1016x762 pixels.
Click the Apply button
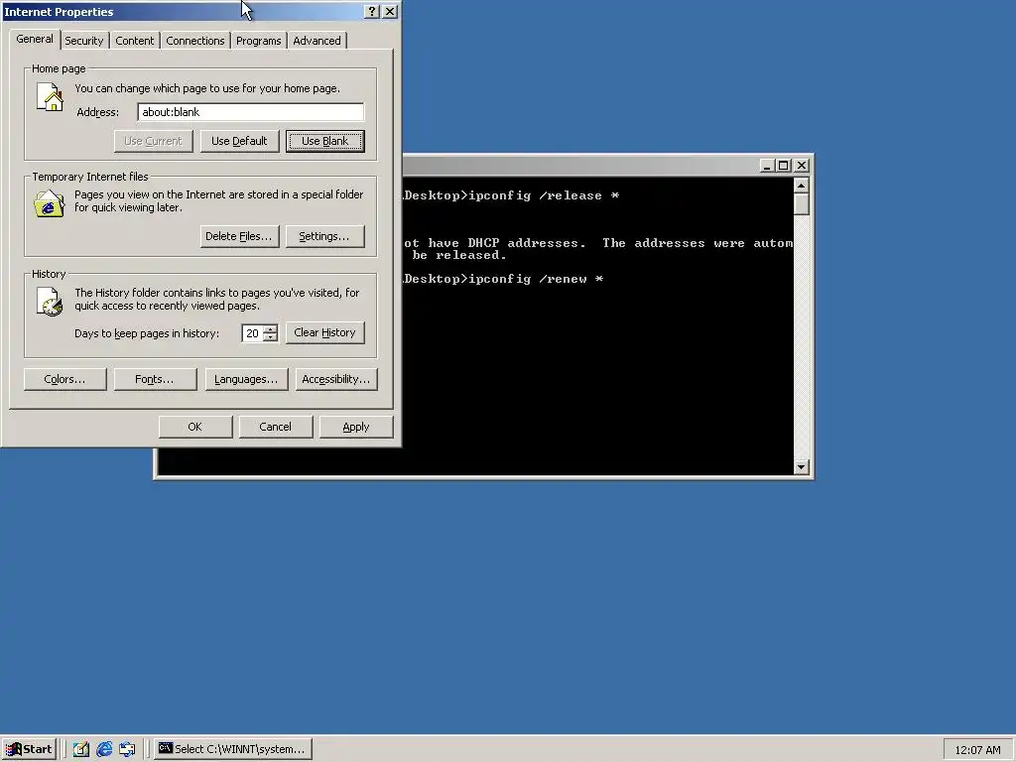pos(356,427)
